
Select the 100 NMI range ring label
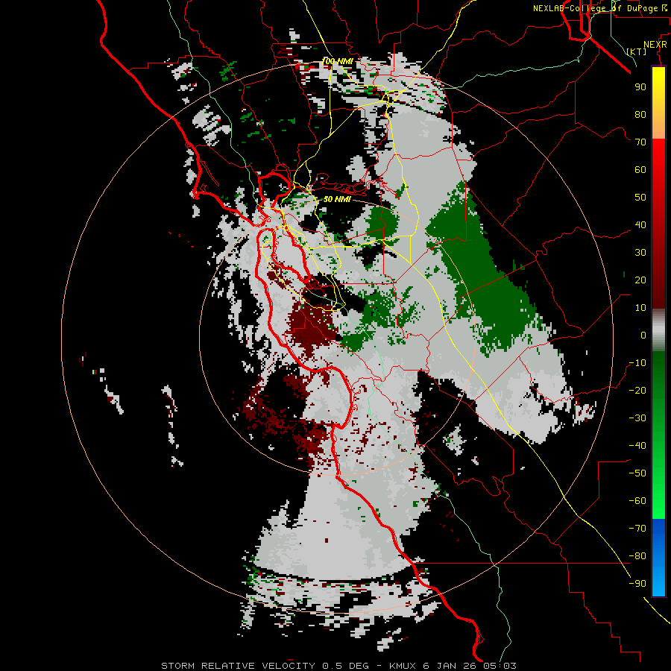[x=338, y=62]
